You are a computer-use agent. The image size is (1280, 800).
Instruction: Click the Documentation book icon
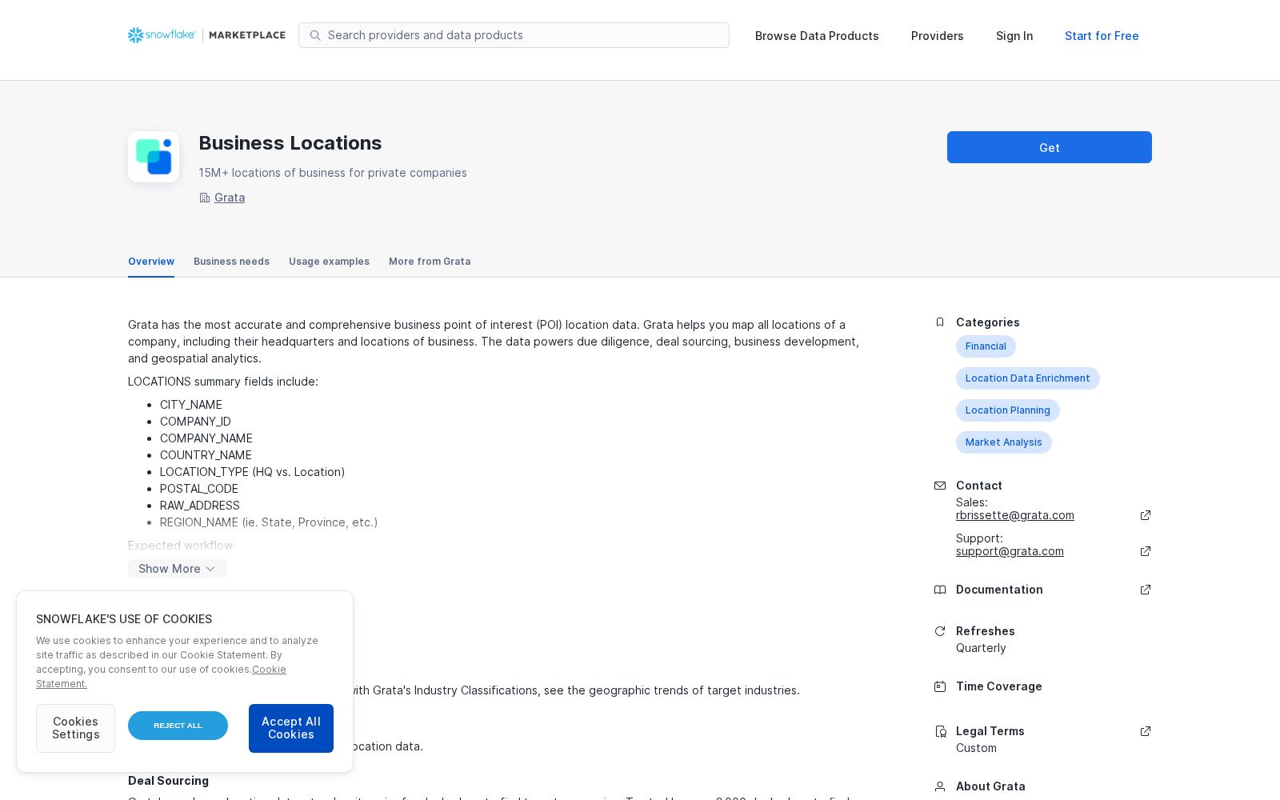point(940,590)
